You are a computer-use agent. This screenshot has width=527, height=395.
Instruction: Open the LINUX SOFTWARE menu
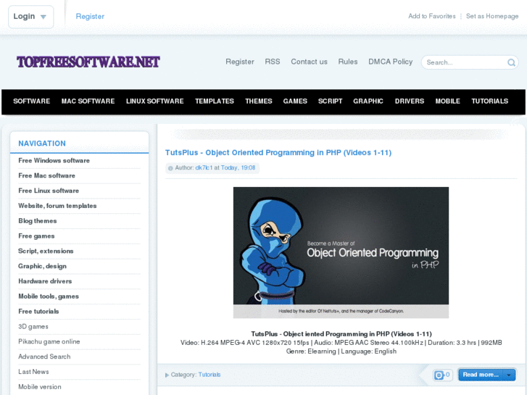[155, 101]
